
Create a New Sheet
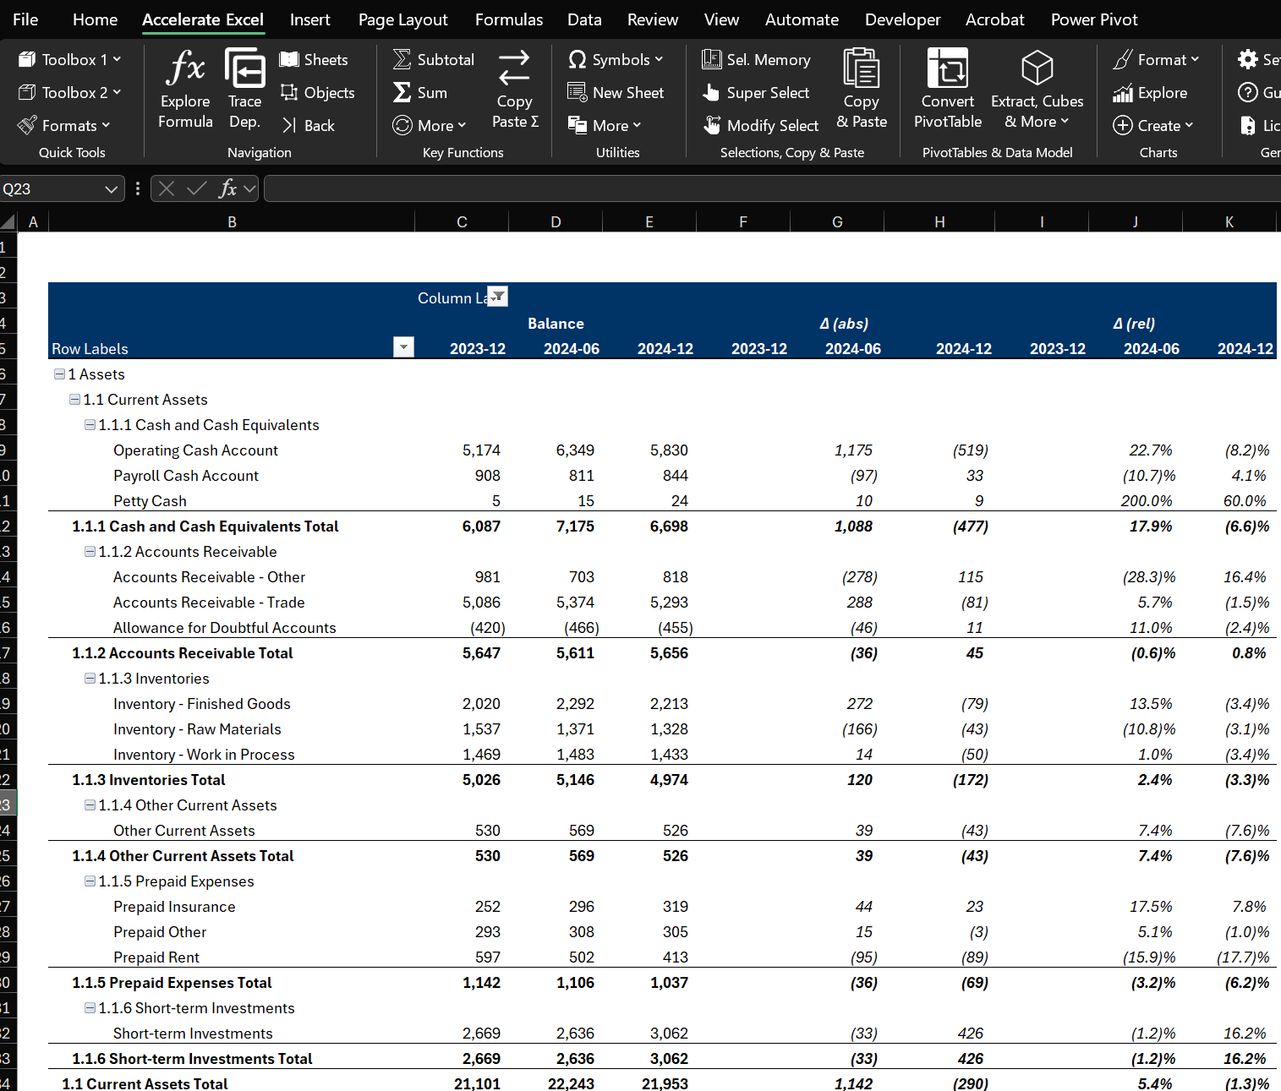(616, 92)
